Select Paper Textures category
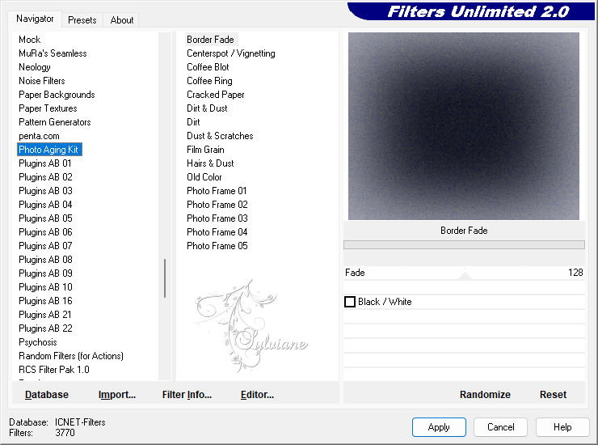 click(48, 108)
